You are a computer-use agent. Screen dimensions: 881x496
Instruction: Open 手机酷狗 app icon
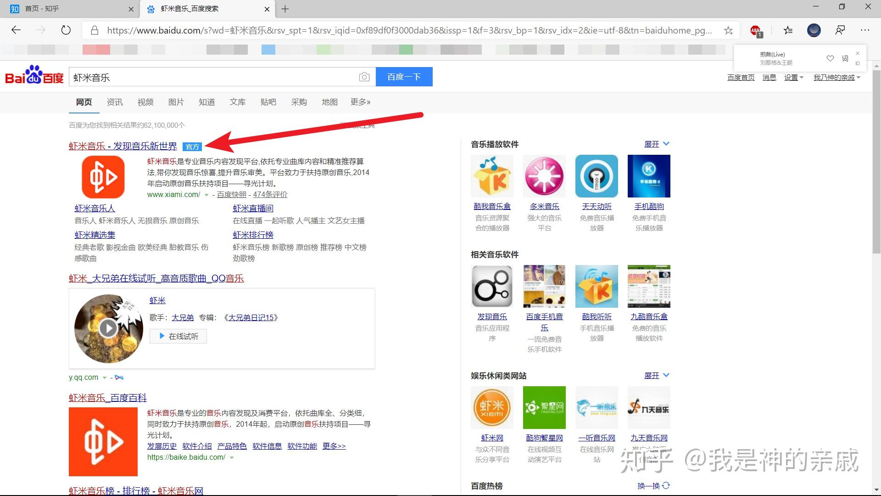pyautogui.click(x=649, y=176)
